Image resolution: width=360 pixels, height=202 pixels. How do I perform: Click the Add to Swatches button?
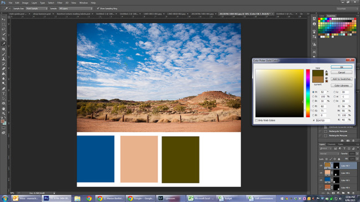click(341, 79)
